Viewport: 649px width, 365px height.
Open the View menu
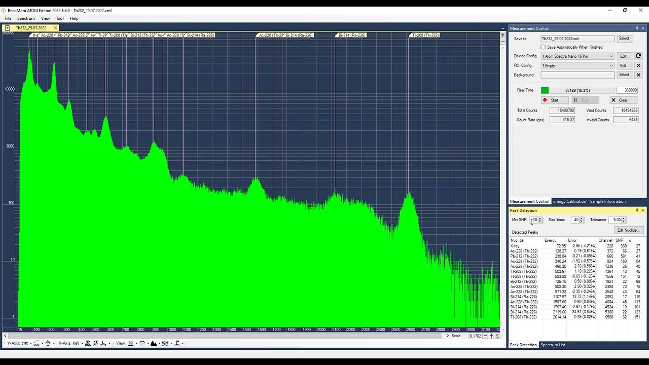pos(45,18)
